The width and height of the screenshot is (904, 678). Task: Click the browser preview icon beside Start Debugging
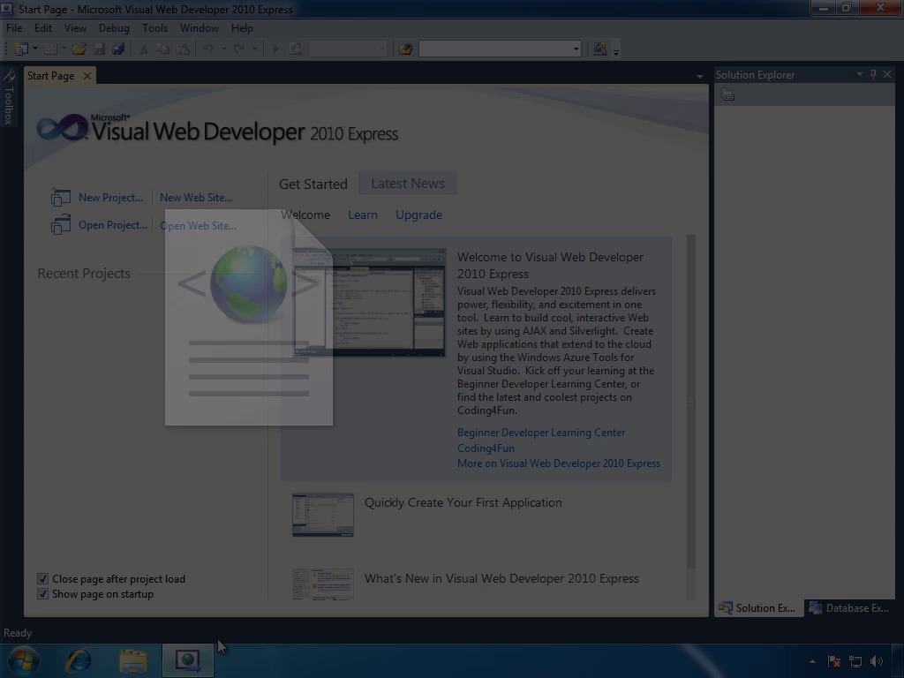(x=295, y=49)
